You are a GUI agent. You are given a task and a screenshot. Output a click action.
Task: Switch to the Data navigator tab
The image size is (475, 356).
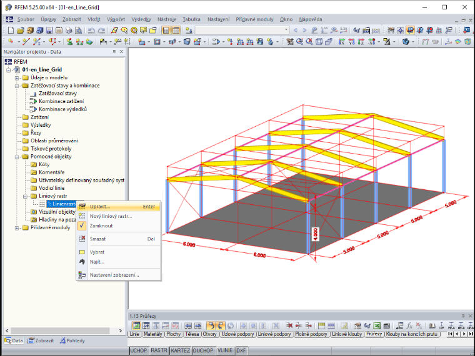coord(14,340)
